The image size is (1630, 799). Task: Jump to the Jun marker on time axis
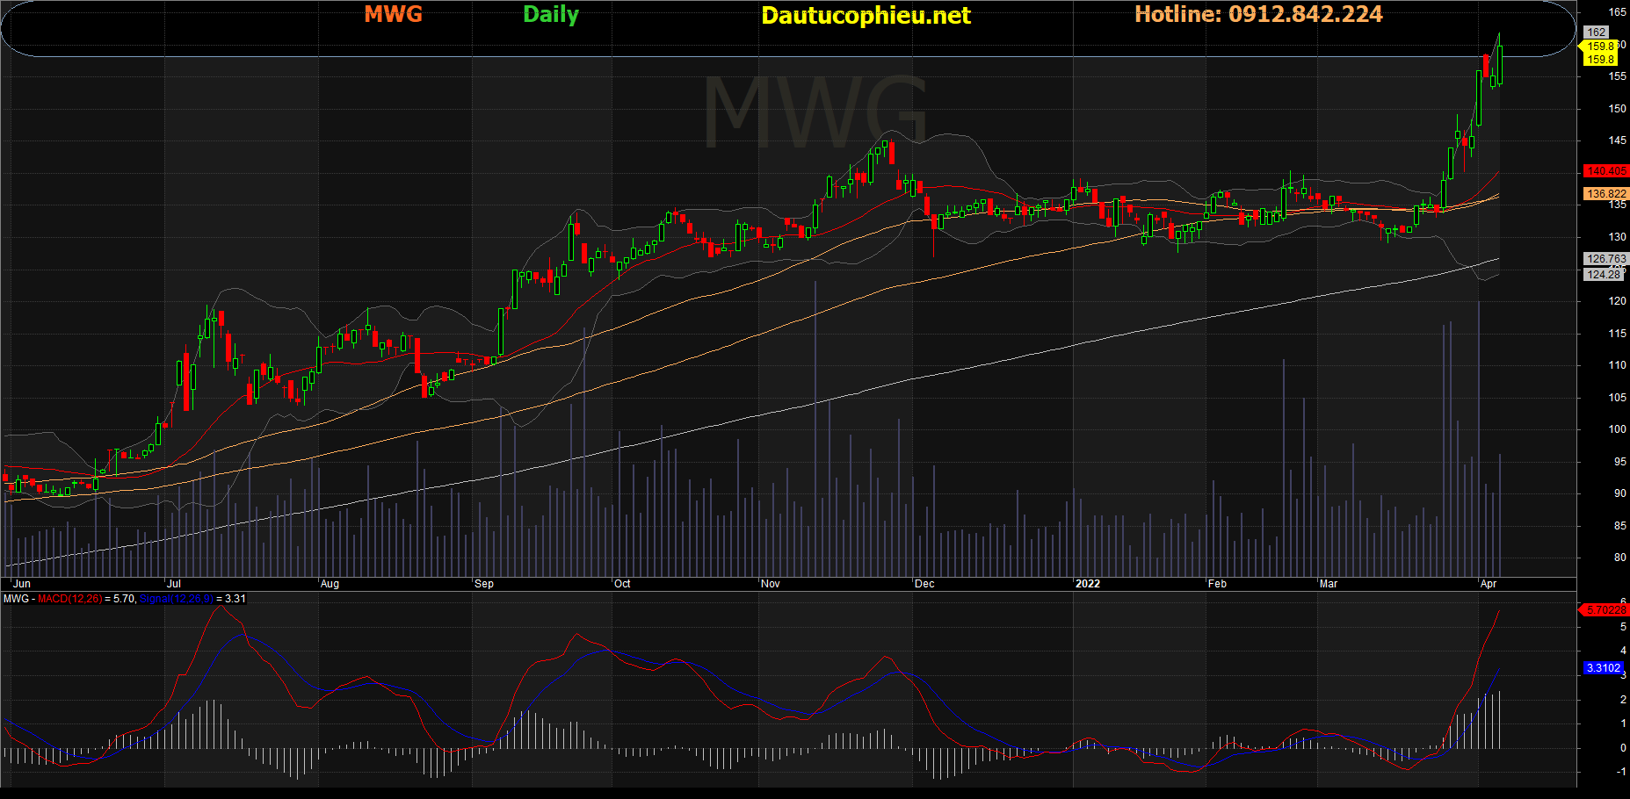coord(22,584)
